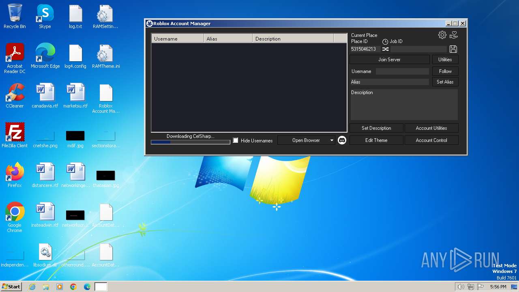519x292 pixels.
Task: Click the Open Browser button
Action: [306, 140]
